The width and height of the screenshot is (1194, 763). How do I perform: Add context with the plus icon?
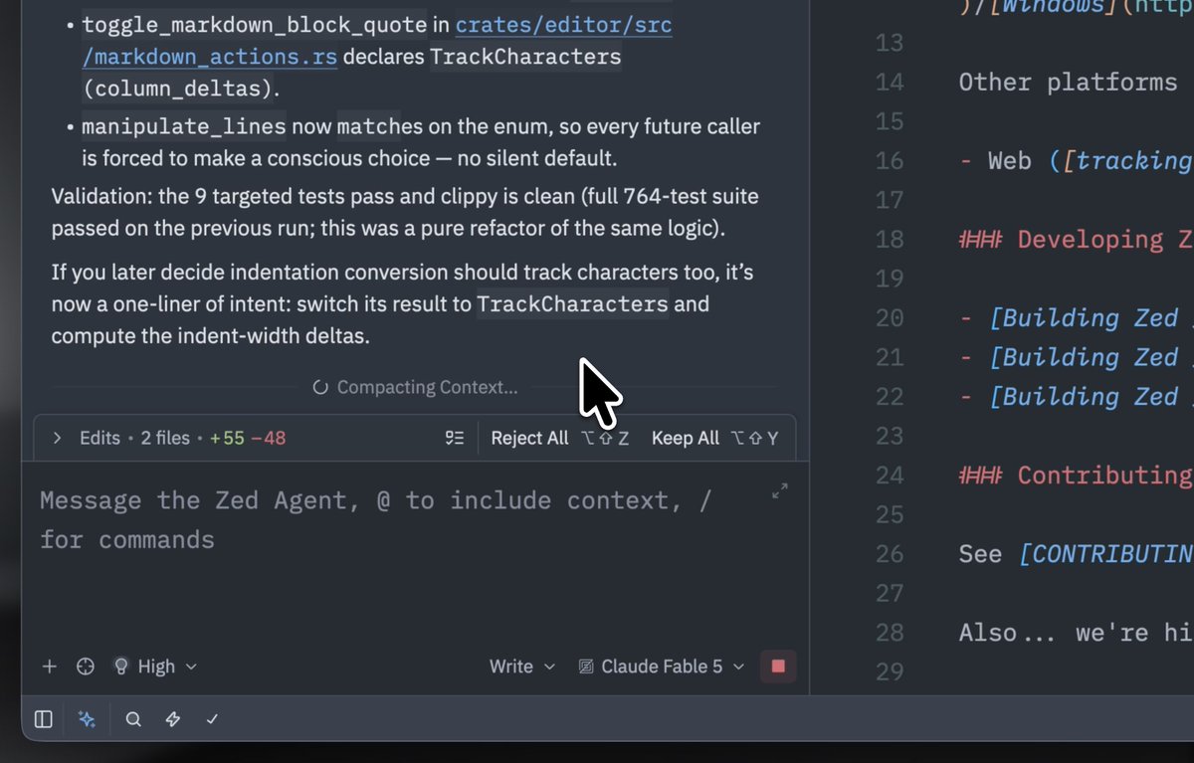click(x=50, y=667)
